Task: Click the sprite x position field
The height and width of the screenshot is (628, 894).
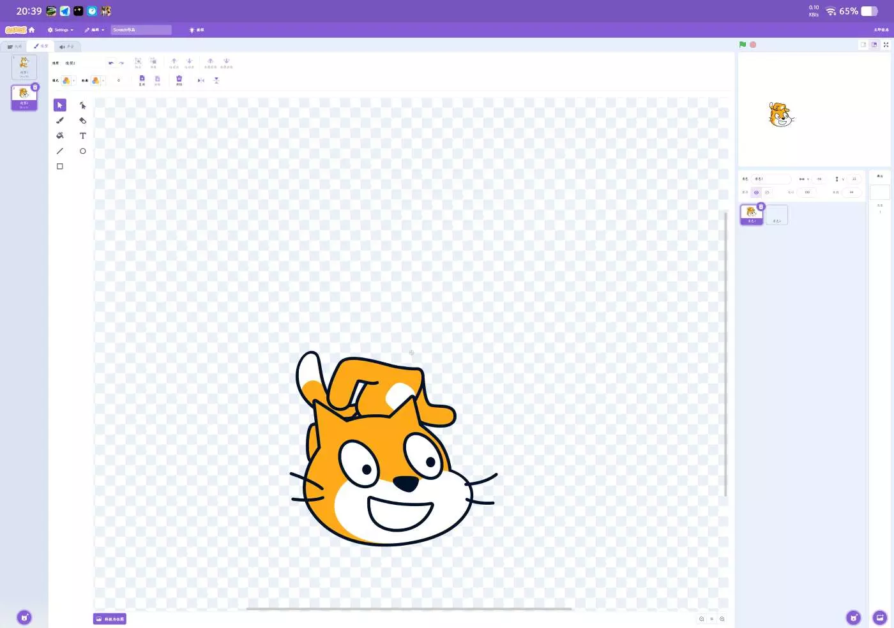Action: click(819, 179)
